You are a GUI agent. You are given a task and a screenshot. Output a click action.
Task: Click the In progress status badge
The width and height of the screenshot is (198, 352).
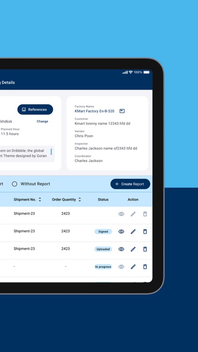tap(103, 267)
